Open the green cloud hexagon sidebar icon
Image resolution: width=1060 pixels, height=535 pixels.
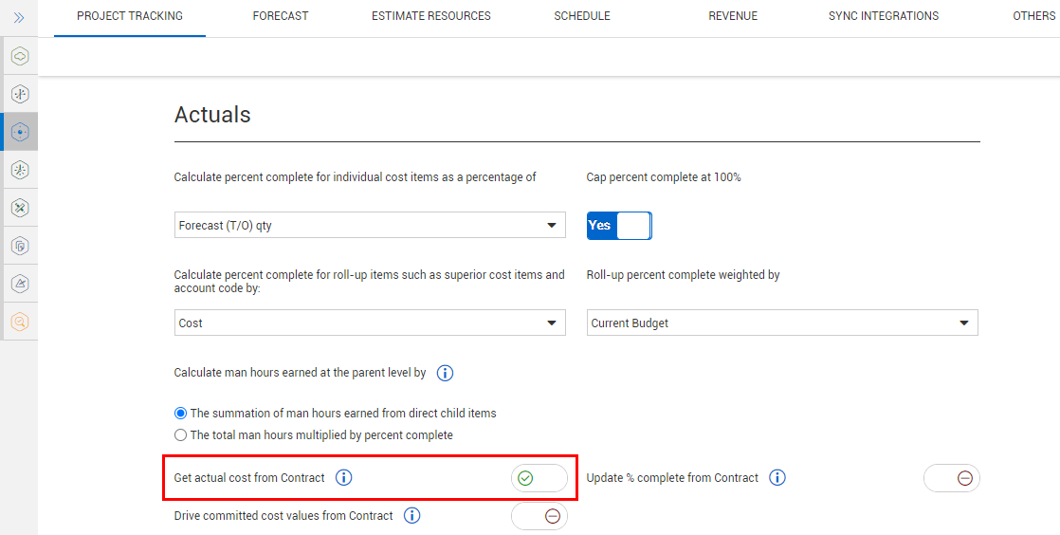[x=20, y=56]
